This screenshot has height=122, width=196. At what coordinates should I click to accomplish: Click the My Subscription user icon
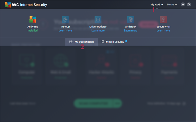pos(71,42)
